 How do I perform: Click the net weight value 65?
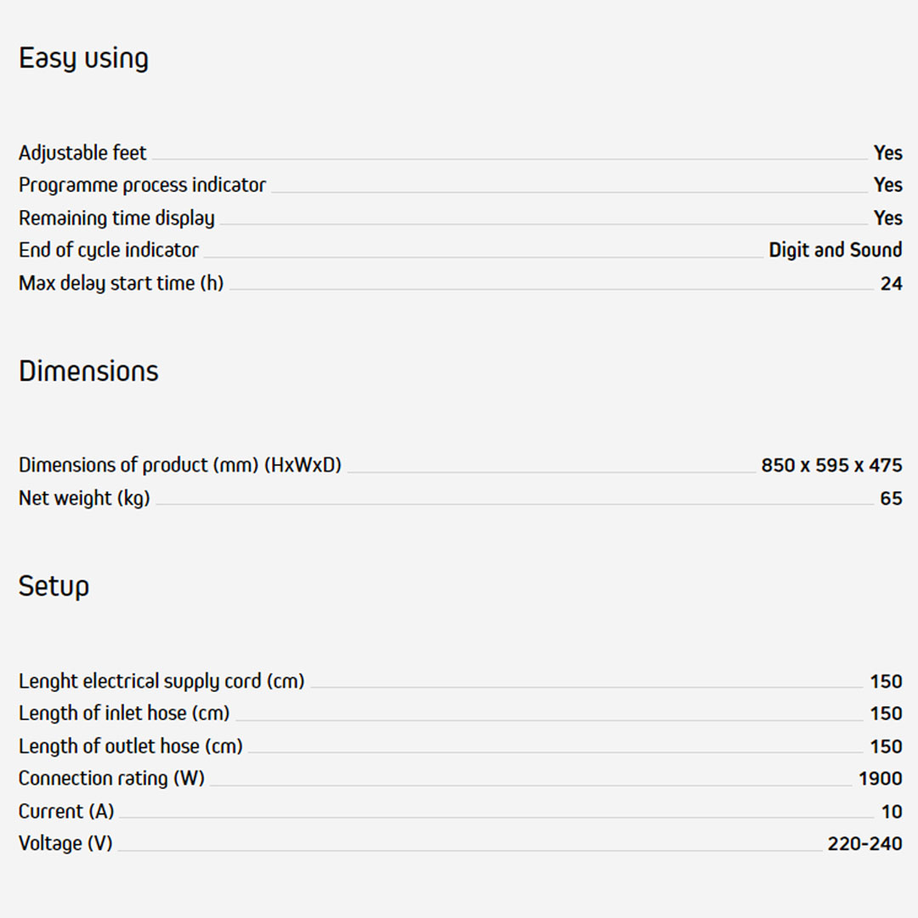(x=891, y=499)
